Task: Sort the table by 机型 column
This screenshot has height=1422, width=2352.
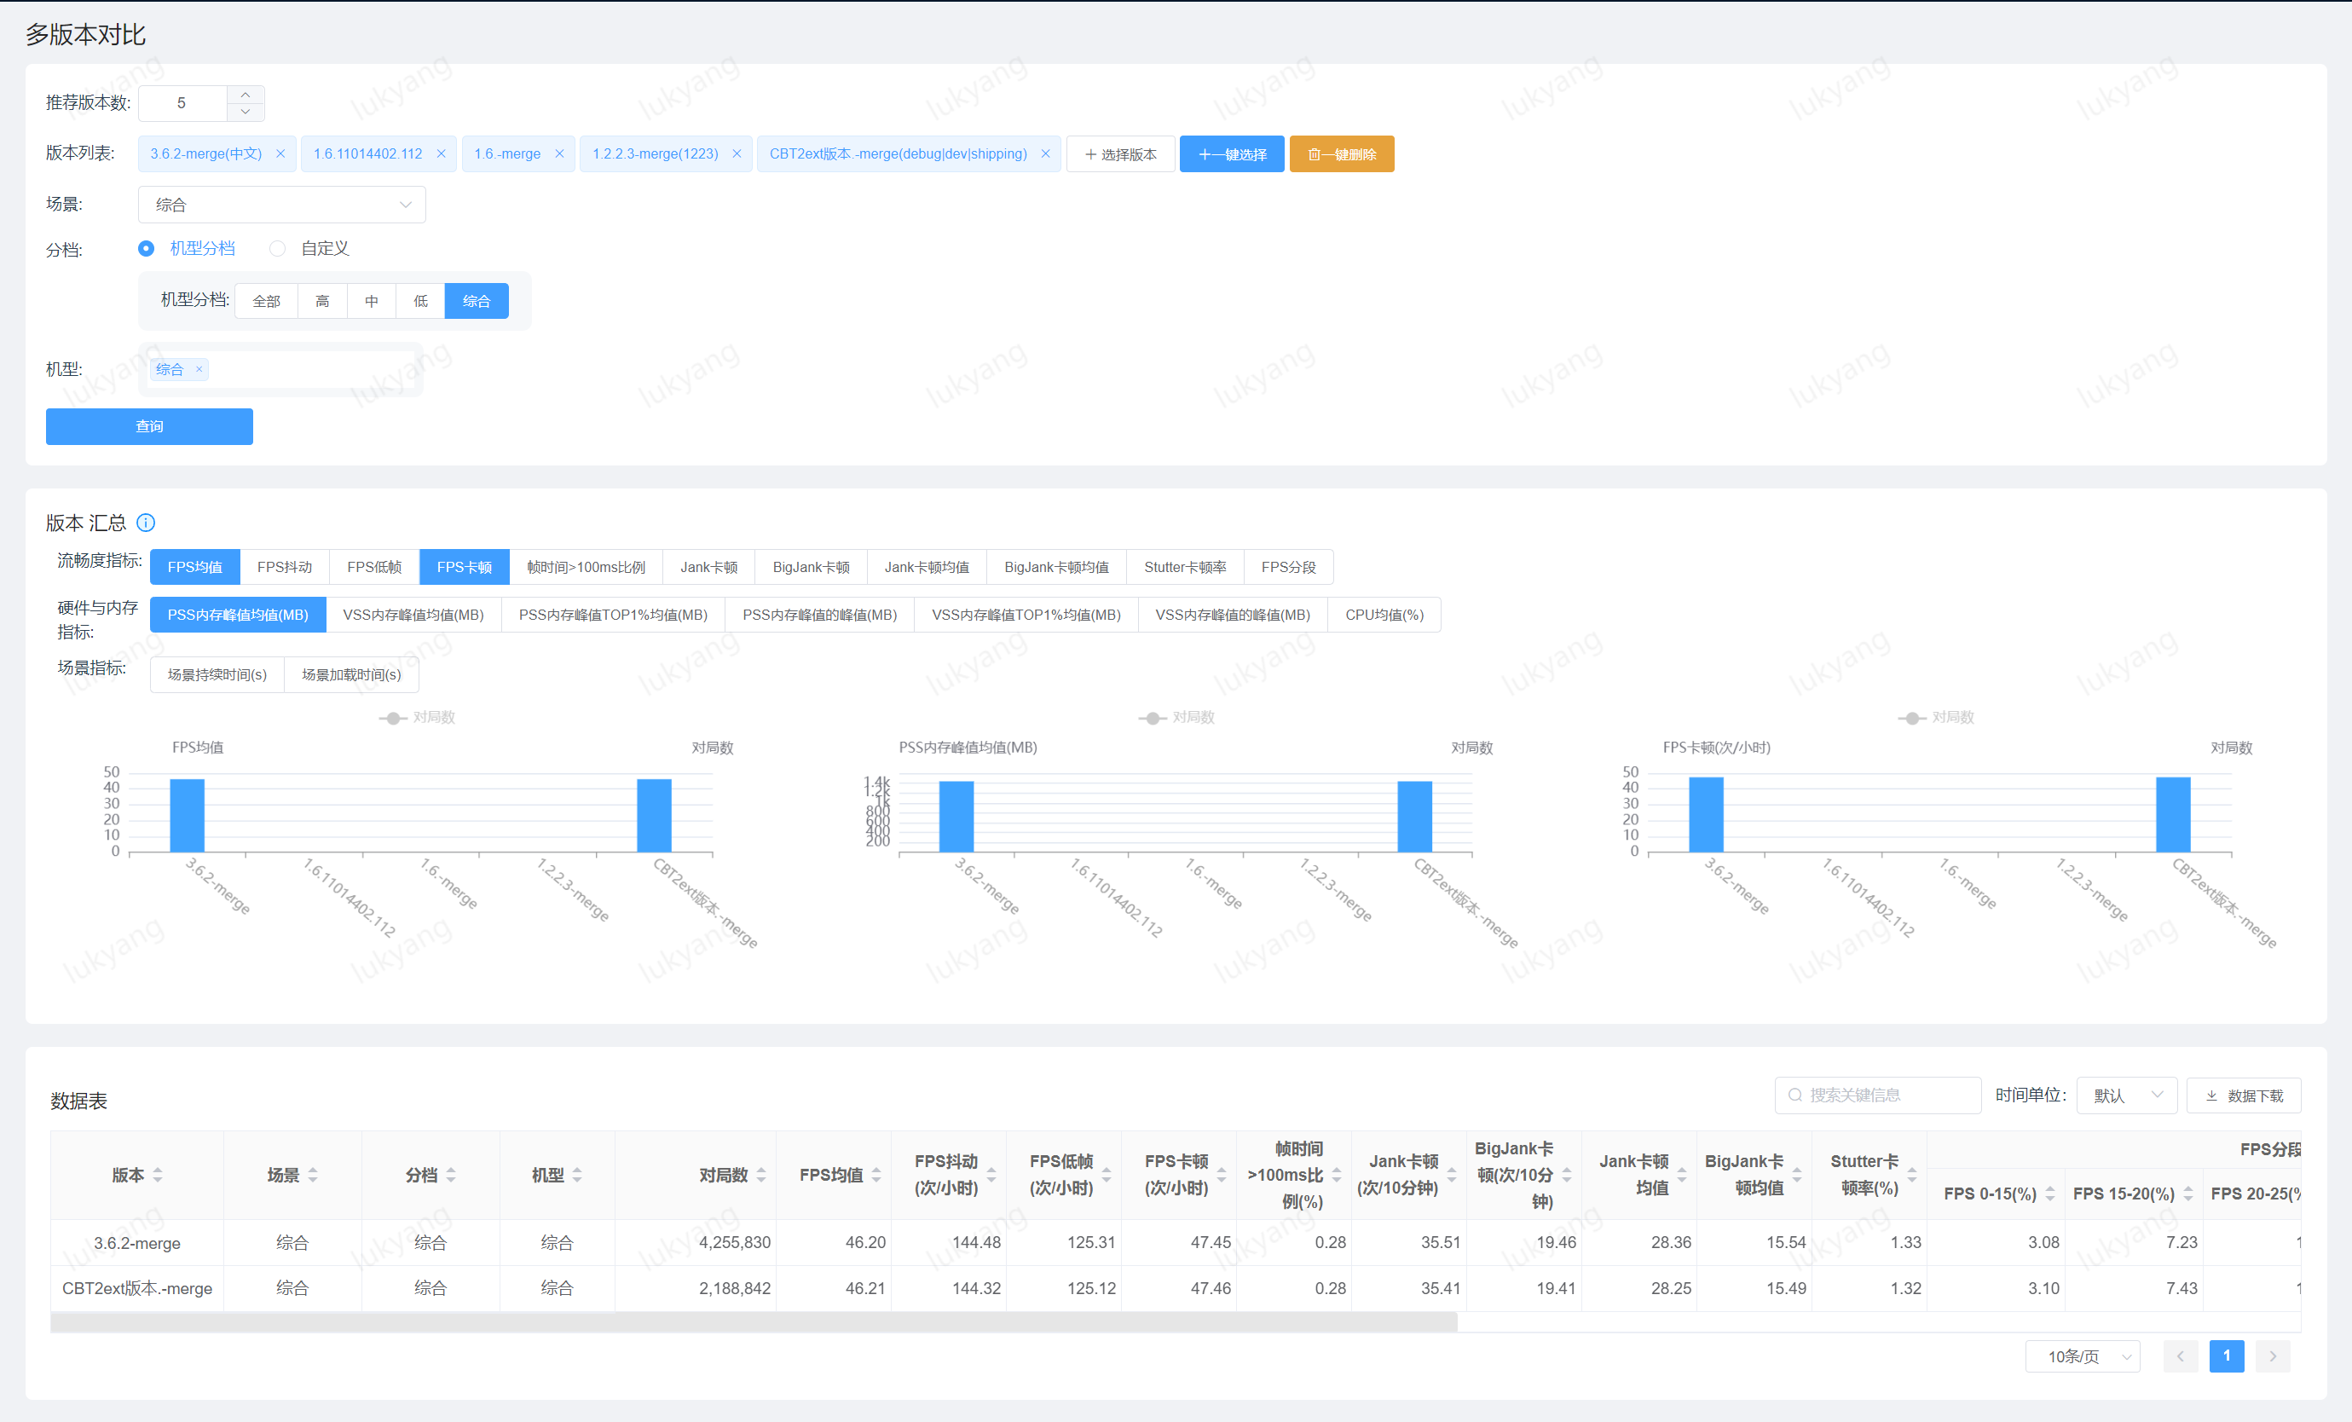Action: point(577,1175)
